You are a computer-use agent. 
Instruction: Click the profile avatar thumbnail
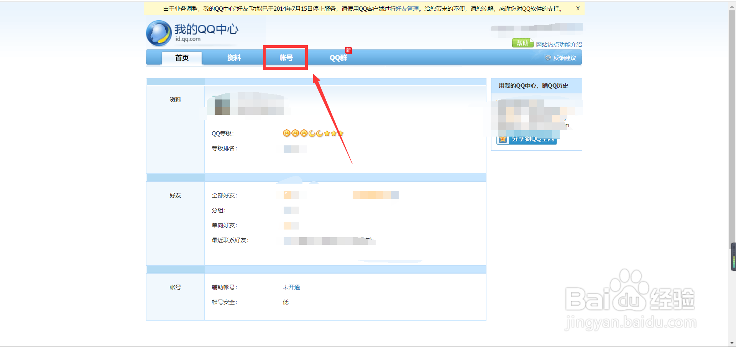(222, 107)
